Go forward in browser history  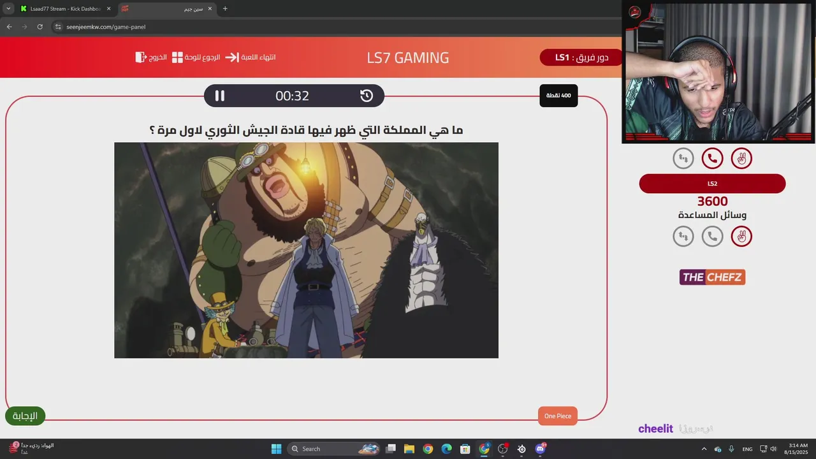point(24,27)
